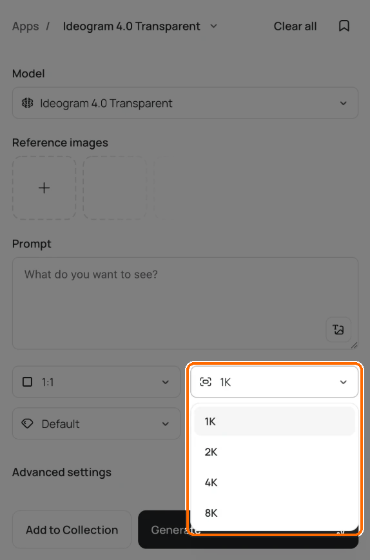Click the tag icon beside Default
The width and height of the screenshot is (370, 560).
28,424
